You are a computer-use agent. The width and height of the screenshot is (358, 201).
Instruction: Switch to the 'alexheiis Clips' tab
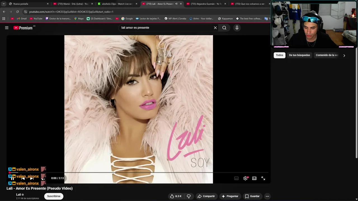pyautogui.click(x=117, y=4)
